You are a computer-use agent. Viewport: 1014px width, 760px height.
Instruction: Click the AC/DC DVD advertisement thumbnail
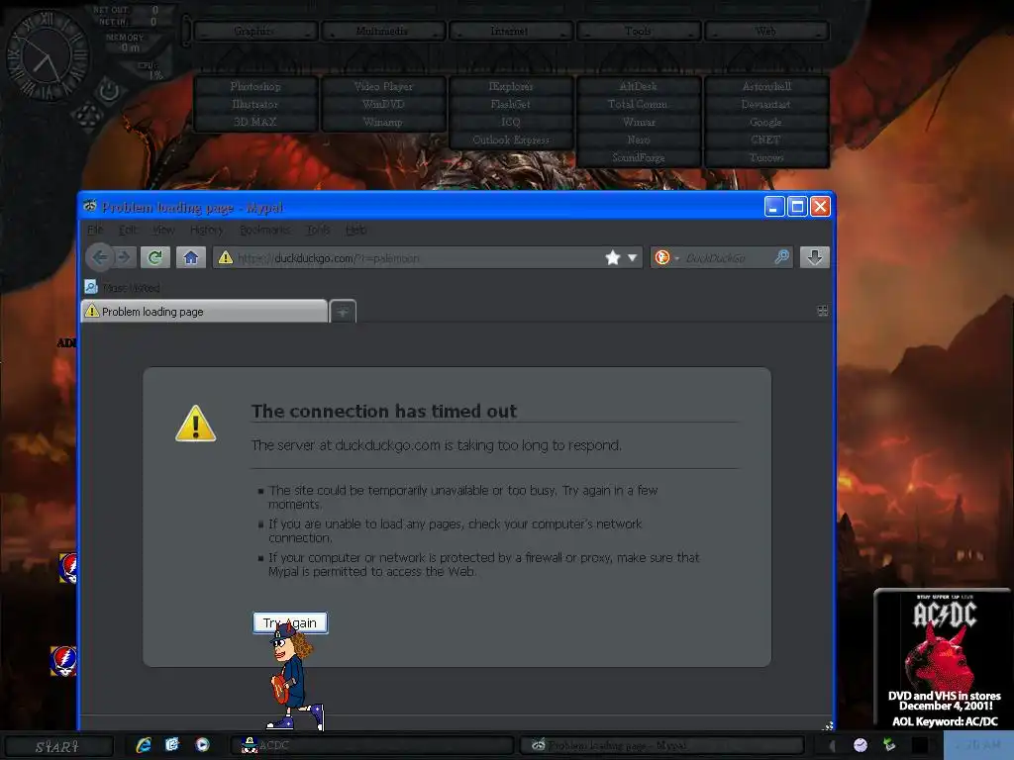[x=943, y=658]
